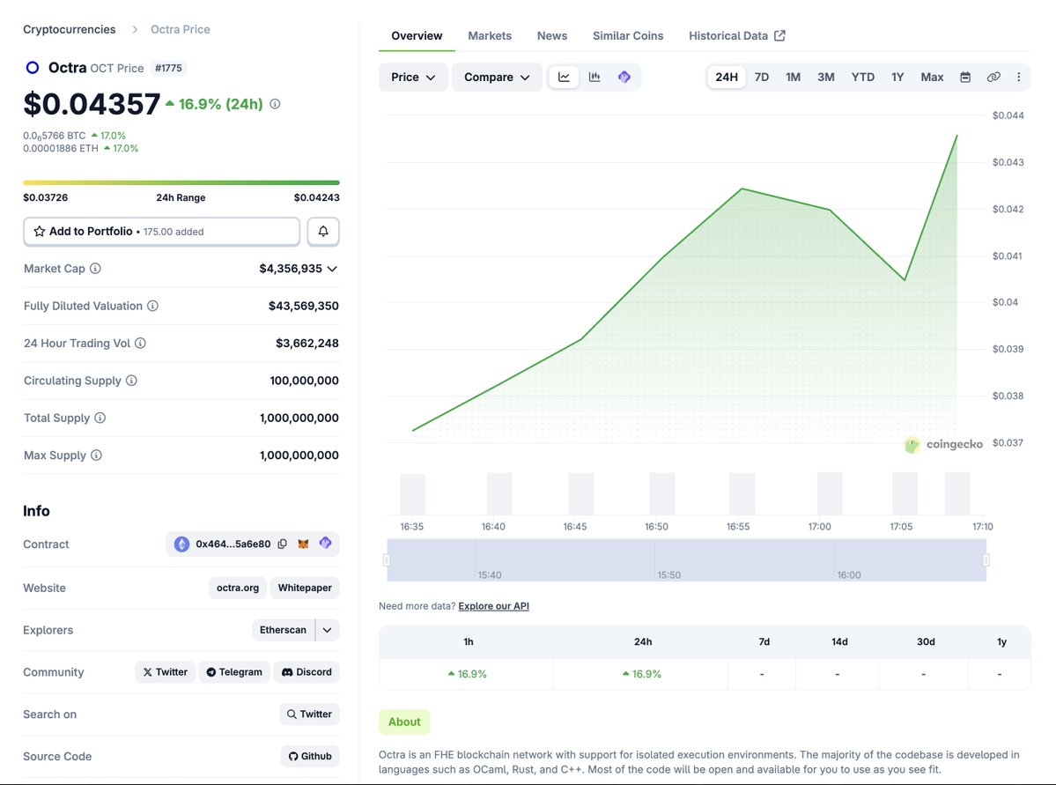Viewport: 1056px width, 785px height.
Task: Click Ethereum logo in contract chip
Action: click(181, 544)
